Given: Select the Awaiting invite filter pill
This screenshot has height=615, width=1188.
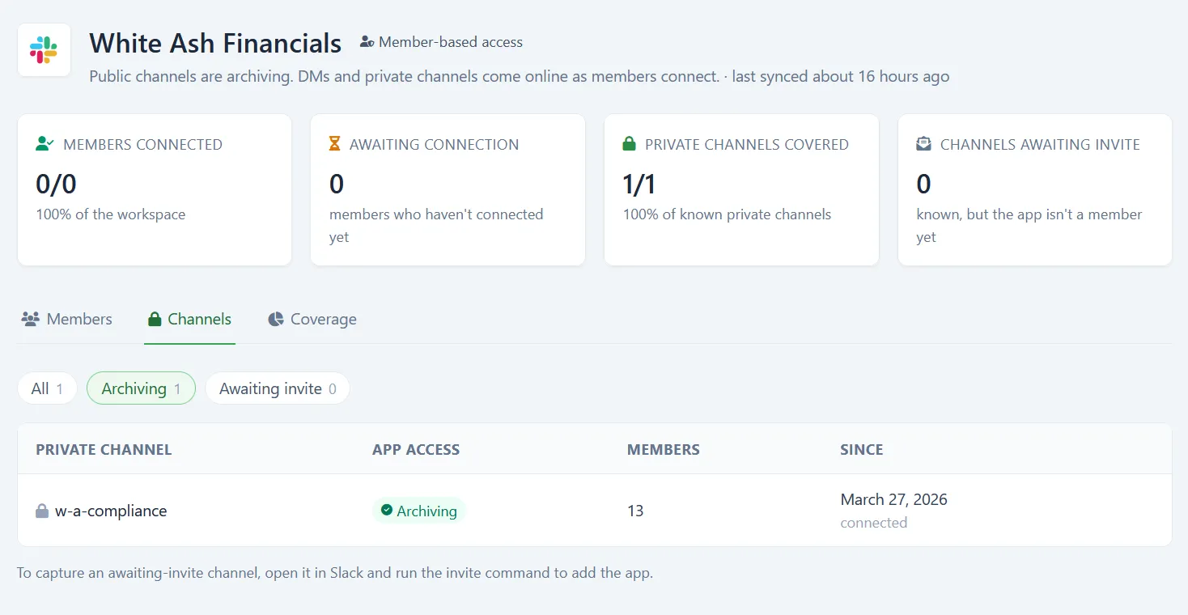Looking at the screenshot, I should [278, 388].
